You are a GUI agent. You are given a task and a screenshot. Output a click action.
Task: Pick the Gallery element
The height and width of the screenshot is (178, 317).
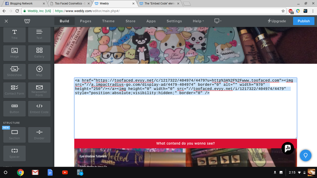(x=39, y=53)
